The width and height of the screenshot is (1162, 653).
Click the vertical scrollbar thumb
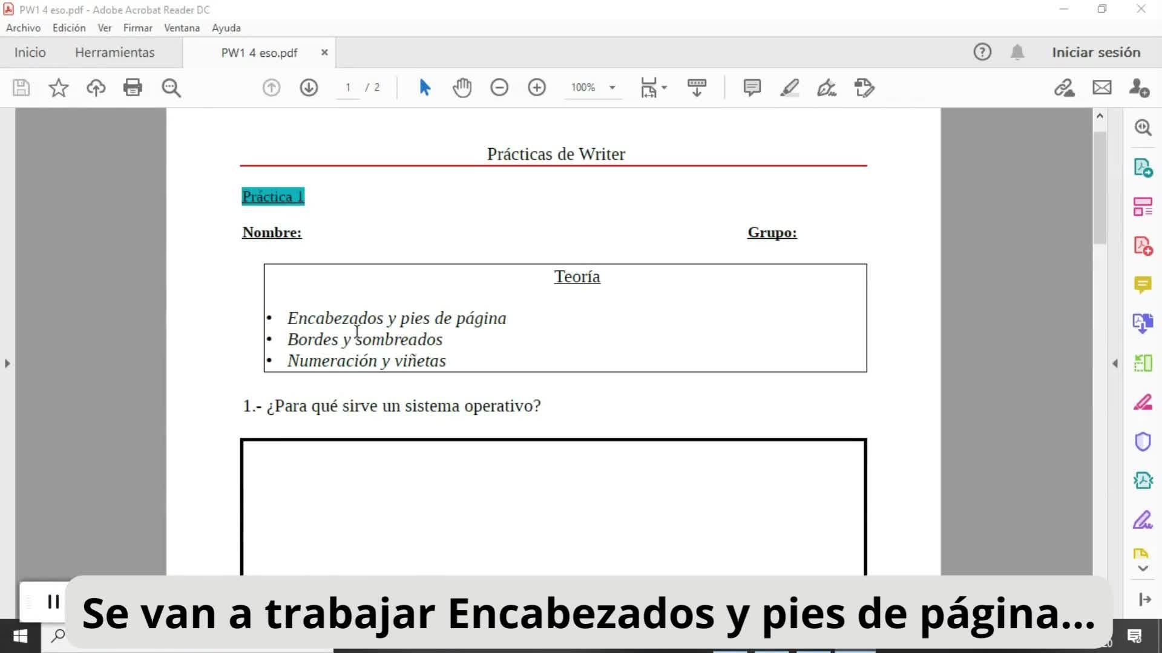1100,187
